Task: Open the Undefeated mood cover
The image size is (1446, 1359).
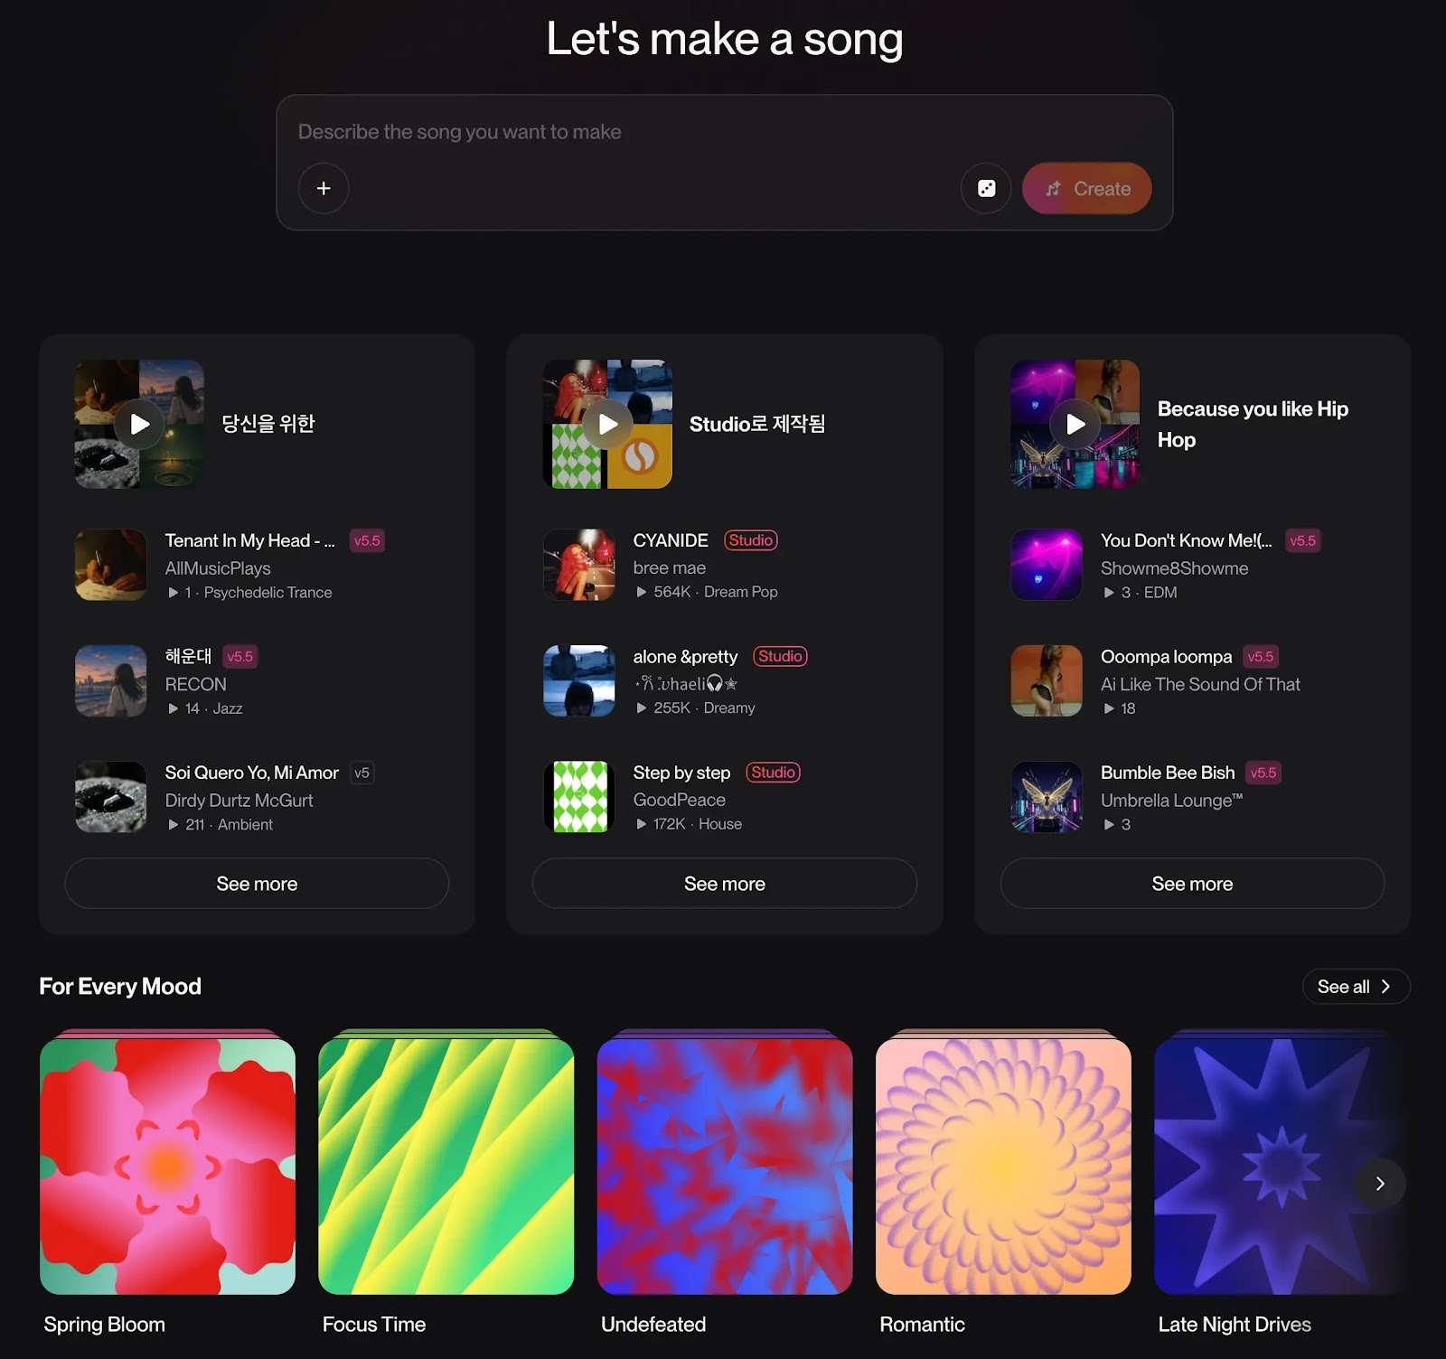Action: click(x=725, y=1167)
